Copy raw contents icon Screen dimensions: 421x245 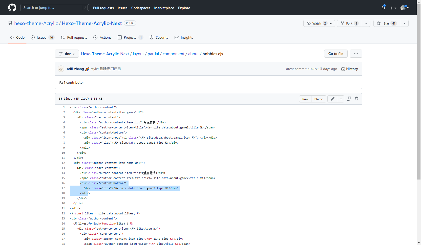(x=349, y=99)
